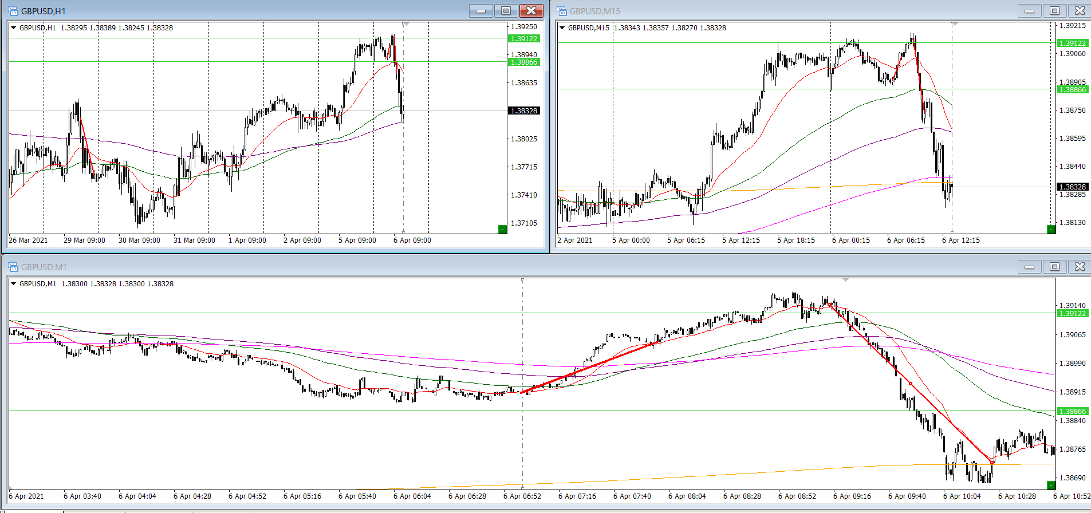
Task: Click 1.38750 on M15 price axis
Action: point(1073,110)
